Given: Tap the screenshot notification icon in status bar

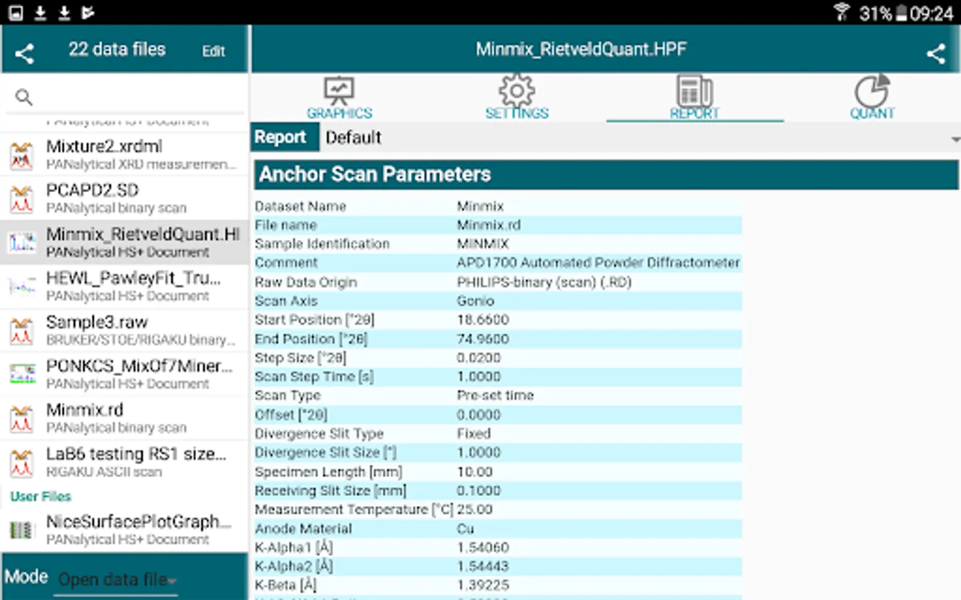Looking at the screenshot, I should (x=16, y=13).
